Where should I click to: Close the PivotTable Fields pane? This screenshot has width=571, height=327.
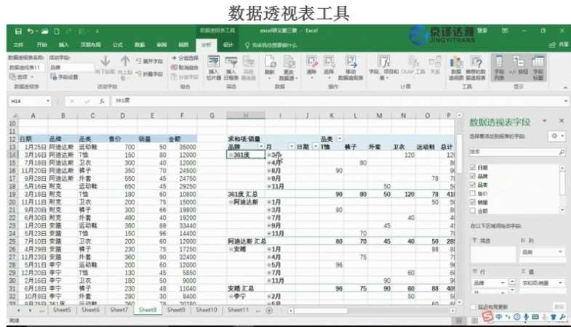point(561,121)
